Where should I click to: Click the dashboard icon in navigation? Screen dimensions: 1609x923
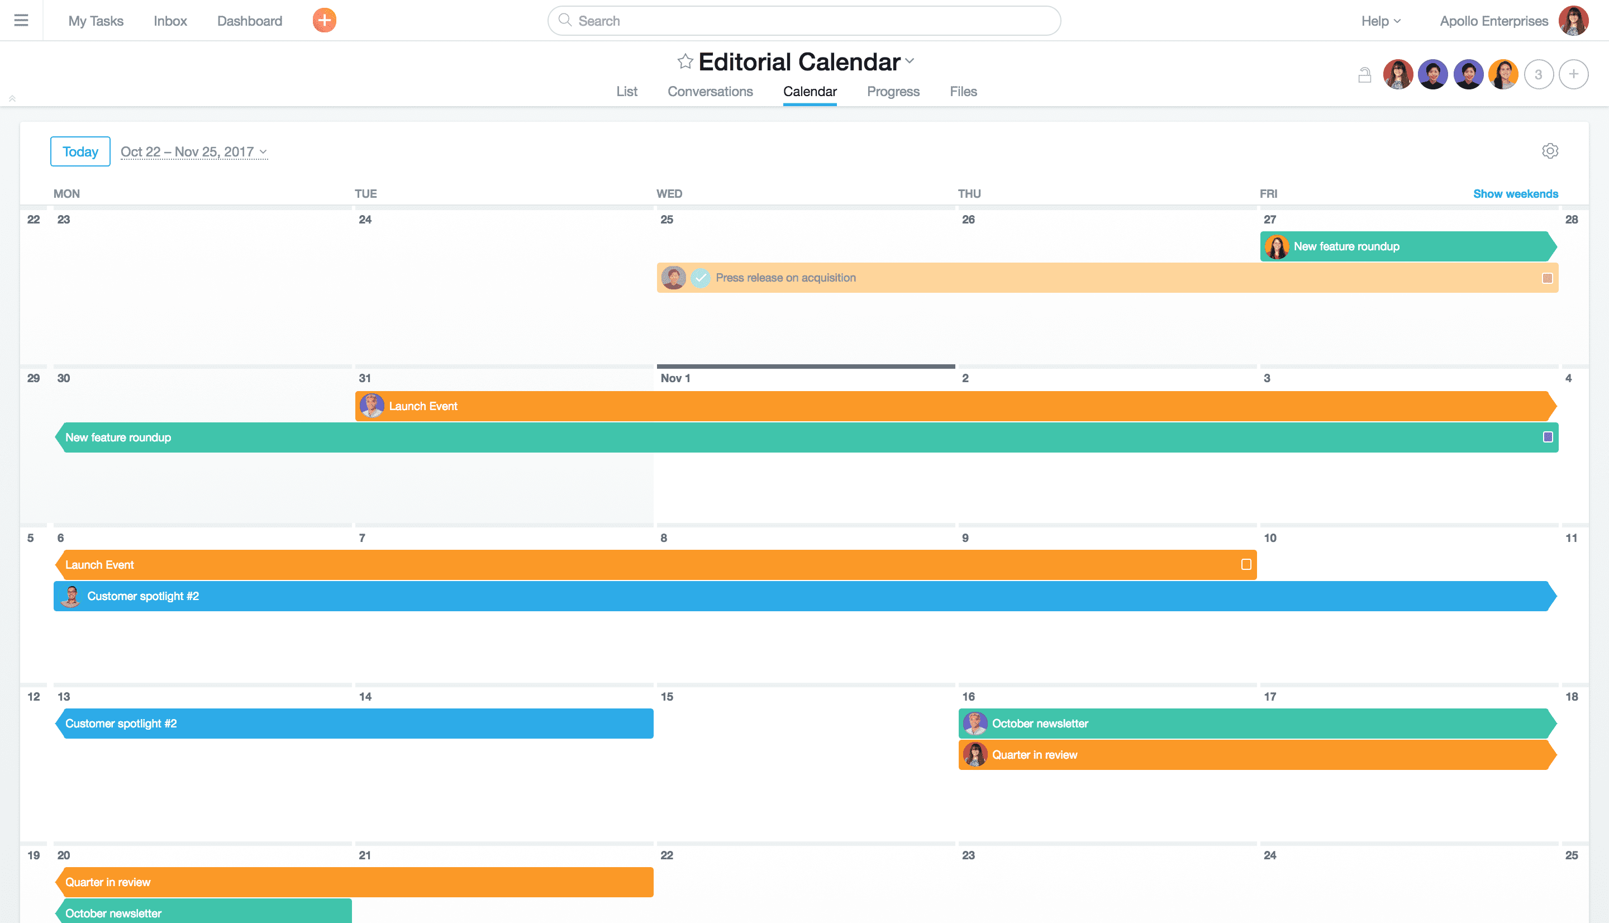click(249, 20)
